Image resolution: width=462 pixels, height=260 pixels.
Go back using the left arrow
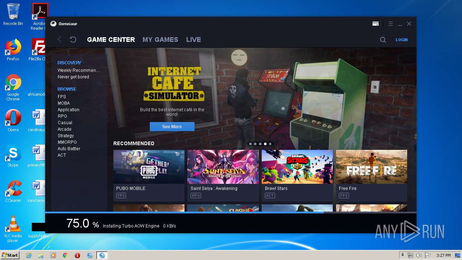60,40
